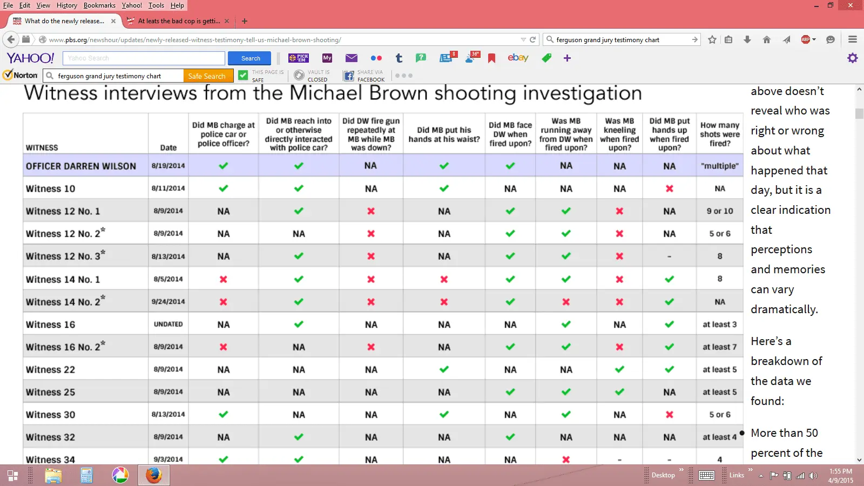This screenshot has height=486, width=864.
Task: Open eBay from the Yahoo toolbar
Action: [518, 58]
